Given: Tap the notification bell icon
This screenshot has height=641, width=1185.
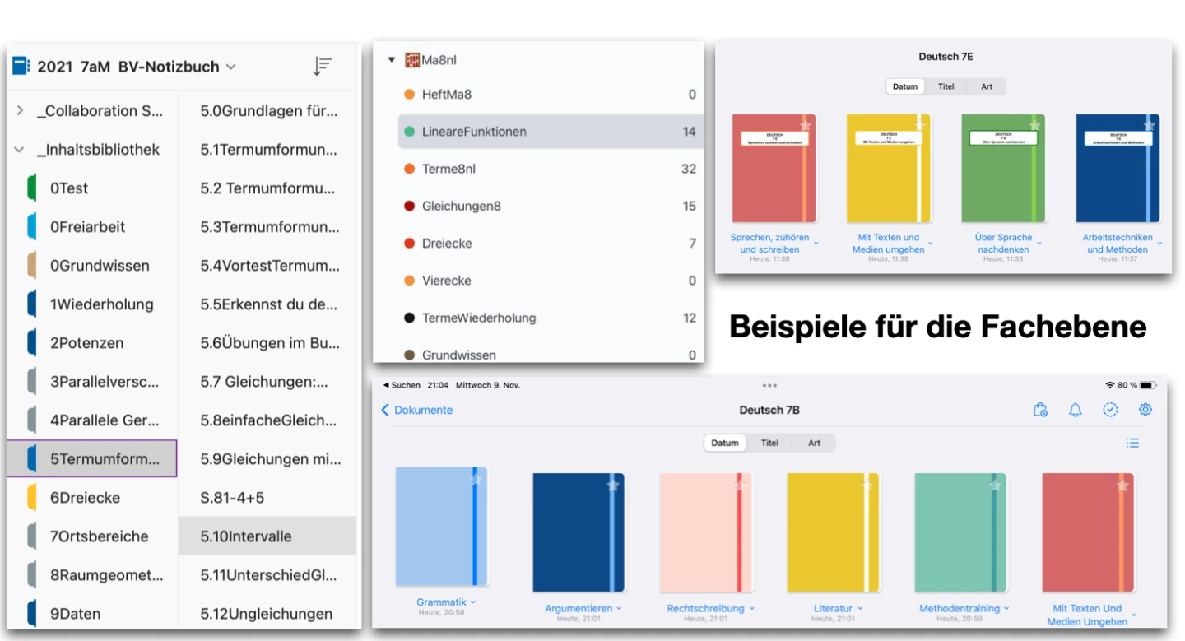Looking at the screenshot, I should tap(1076, 410).
